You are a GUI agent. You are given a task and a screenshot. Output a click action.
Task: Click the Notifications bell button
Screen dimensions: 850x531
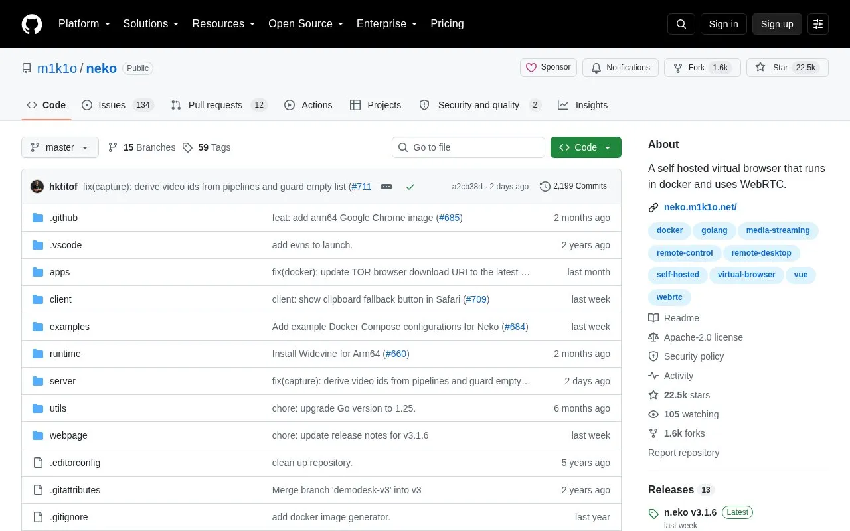tap(620, 68)
